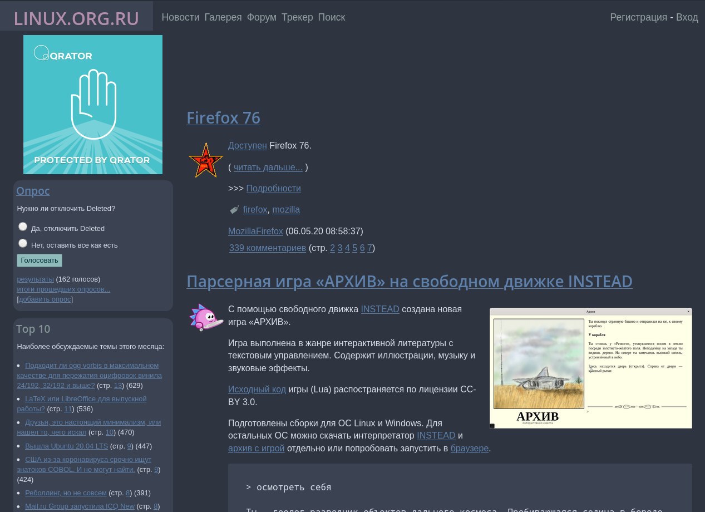Open 'LaTeX или LibreOffice' topic
Image resolution: width=705 pixels, height=512 pixels.
82,404
